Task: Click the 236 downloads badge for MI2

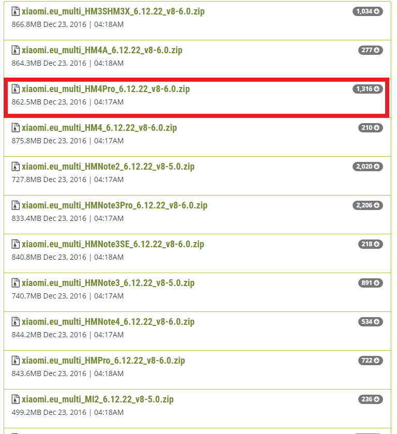Action: pyautogui.click(x=370, y=399)
